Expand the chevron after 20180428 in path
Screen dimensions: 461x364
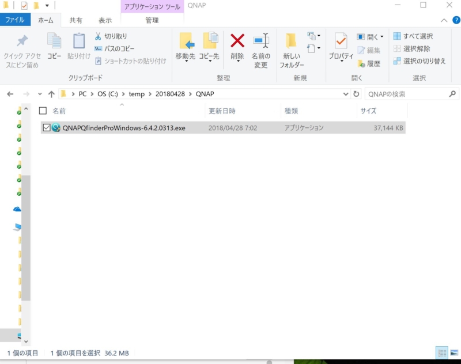pos(190,94)
